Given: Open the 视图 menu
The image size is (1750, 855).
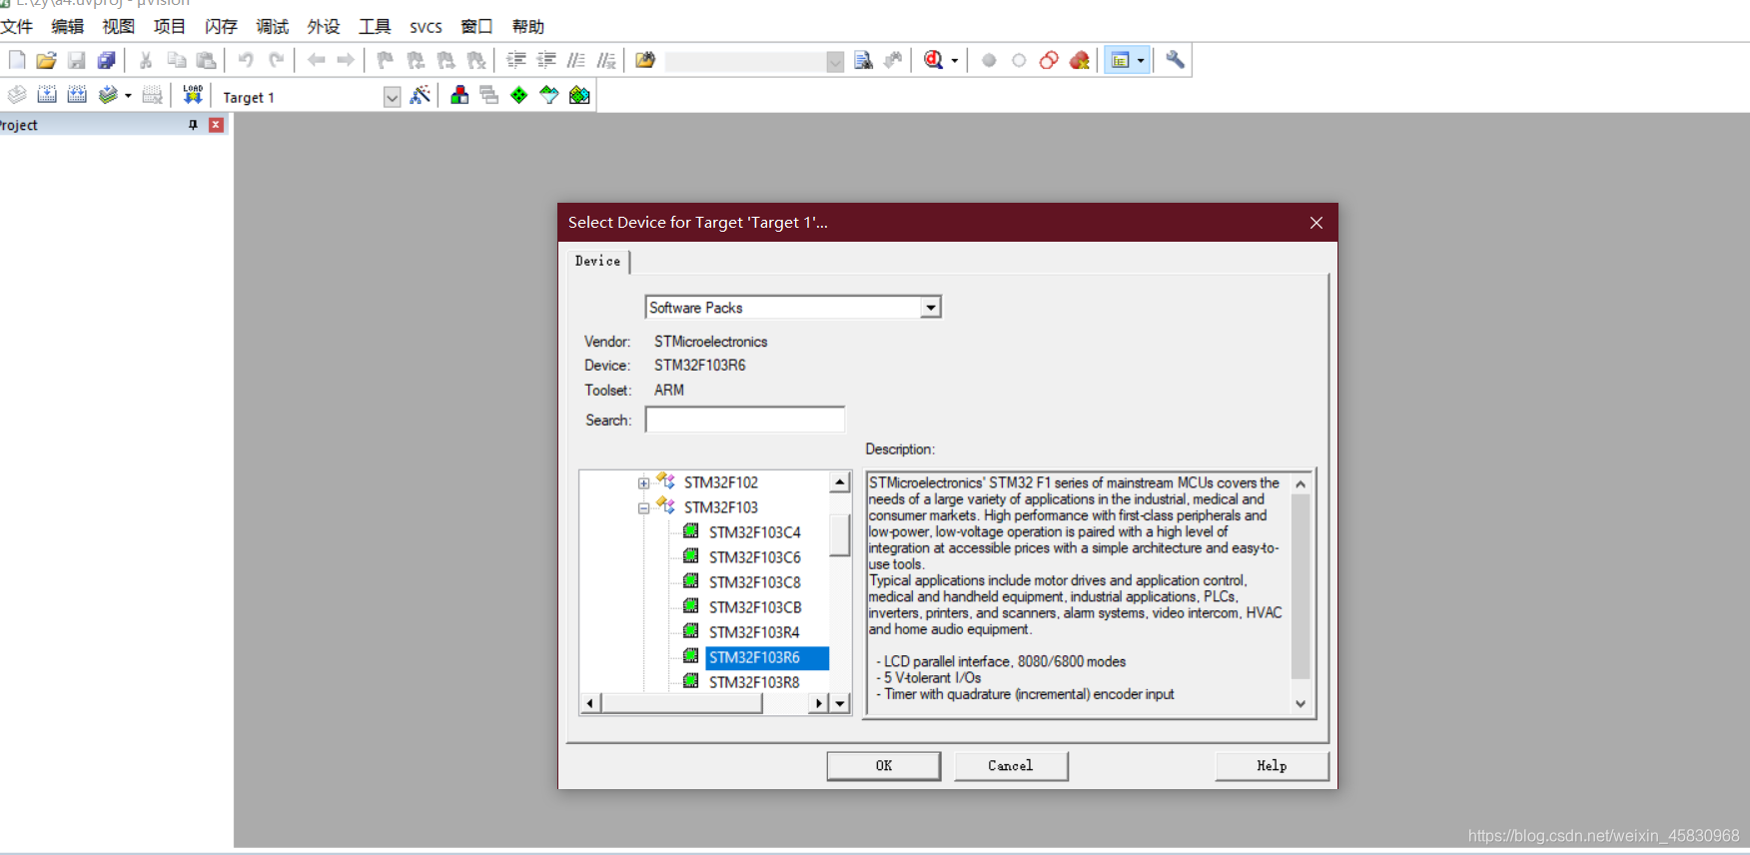Looking at the screenshot, I should pyautogui.click(x=119, y=26).
